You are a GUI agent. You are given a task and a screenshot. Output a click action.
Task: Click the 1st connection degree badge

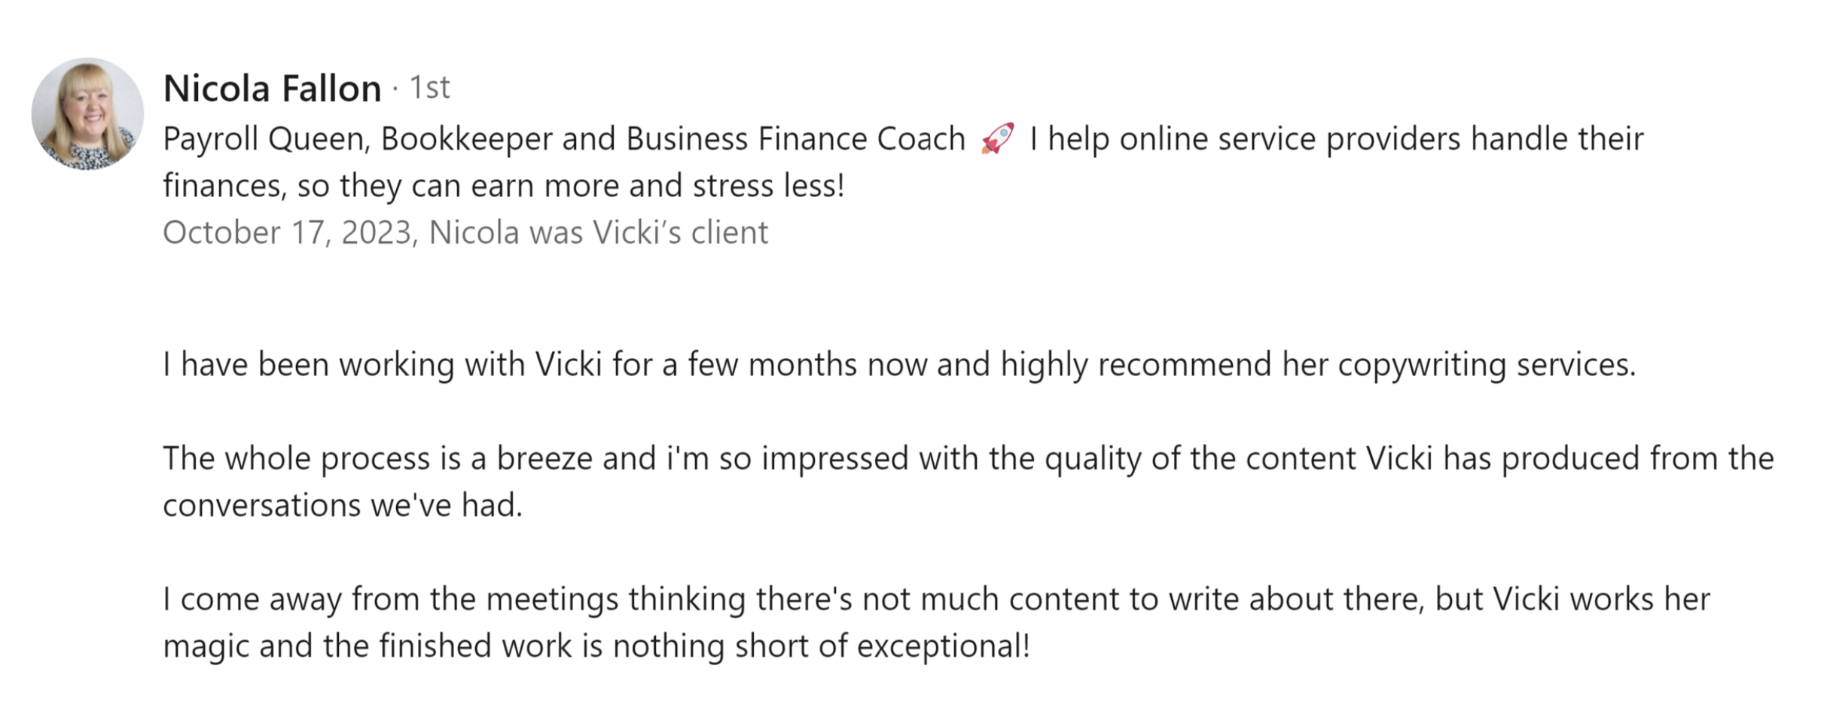click(429, 88)
